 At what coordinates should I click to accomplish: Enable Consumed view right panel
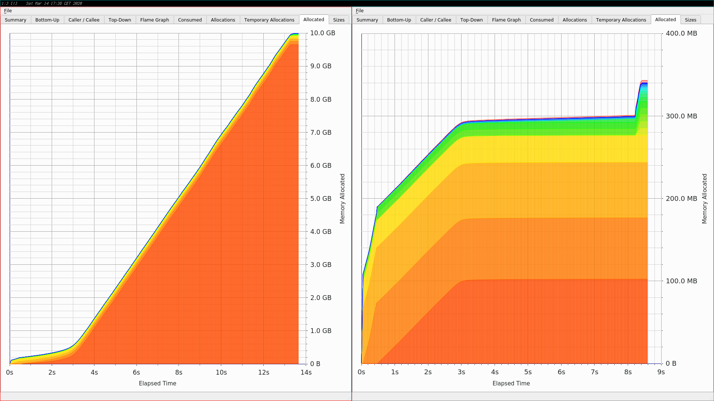[x=541, y=20]
